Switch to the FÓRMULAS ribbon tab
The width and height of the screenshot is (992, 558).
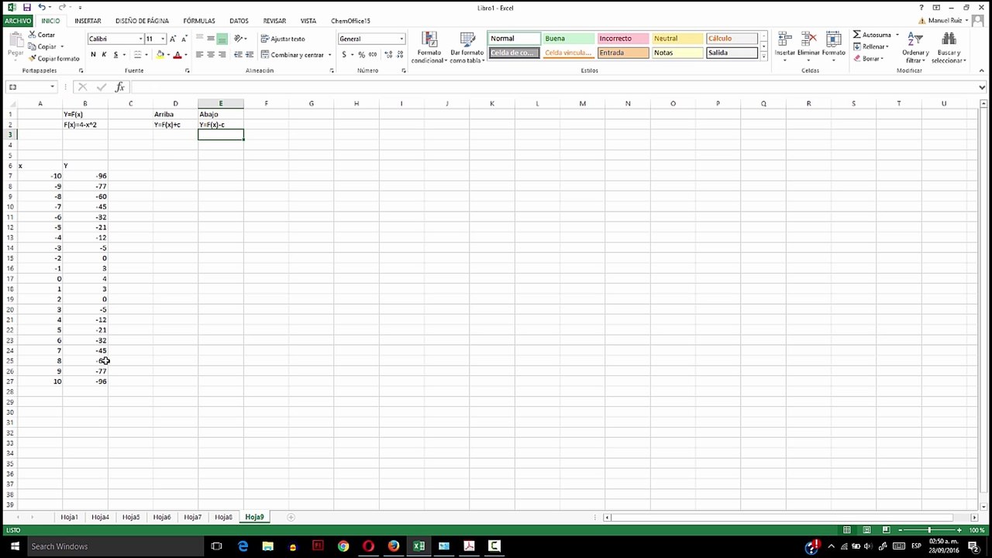pyautogui.click(x=199, y=21)
